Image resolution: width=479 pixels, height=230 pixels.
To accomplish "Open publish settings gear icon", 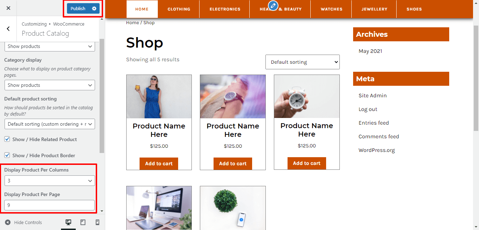I will point(94,8).
